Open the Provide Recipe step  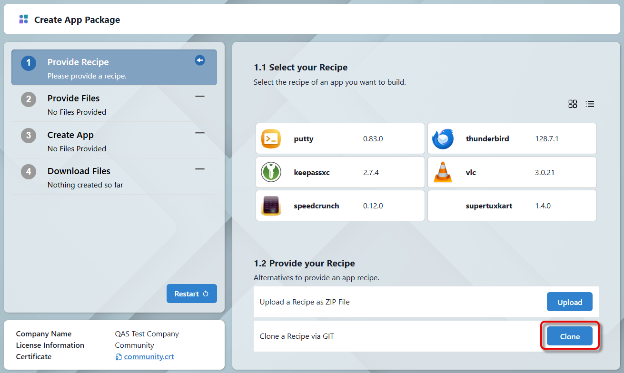click(x=114, y=68)
